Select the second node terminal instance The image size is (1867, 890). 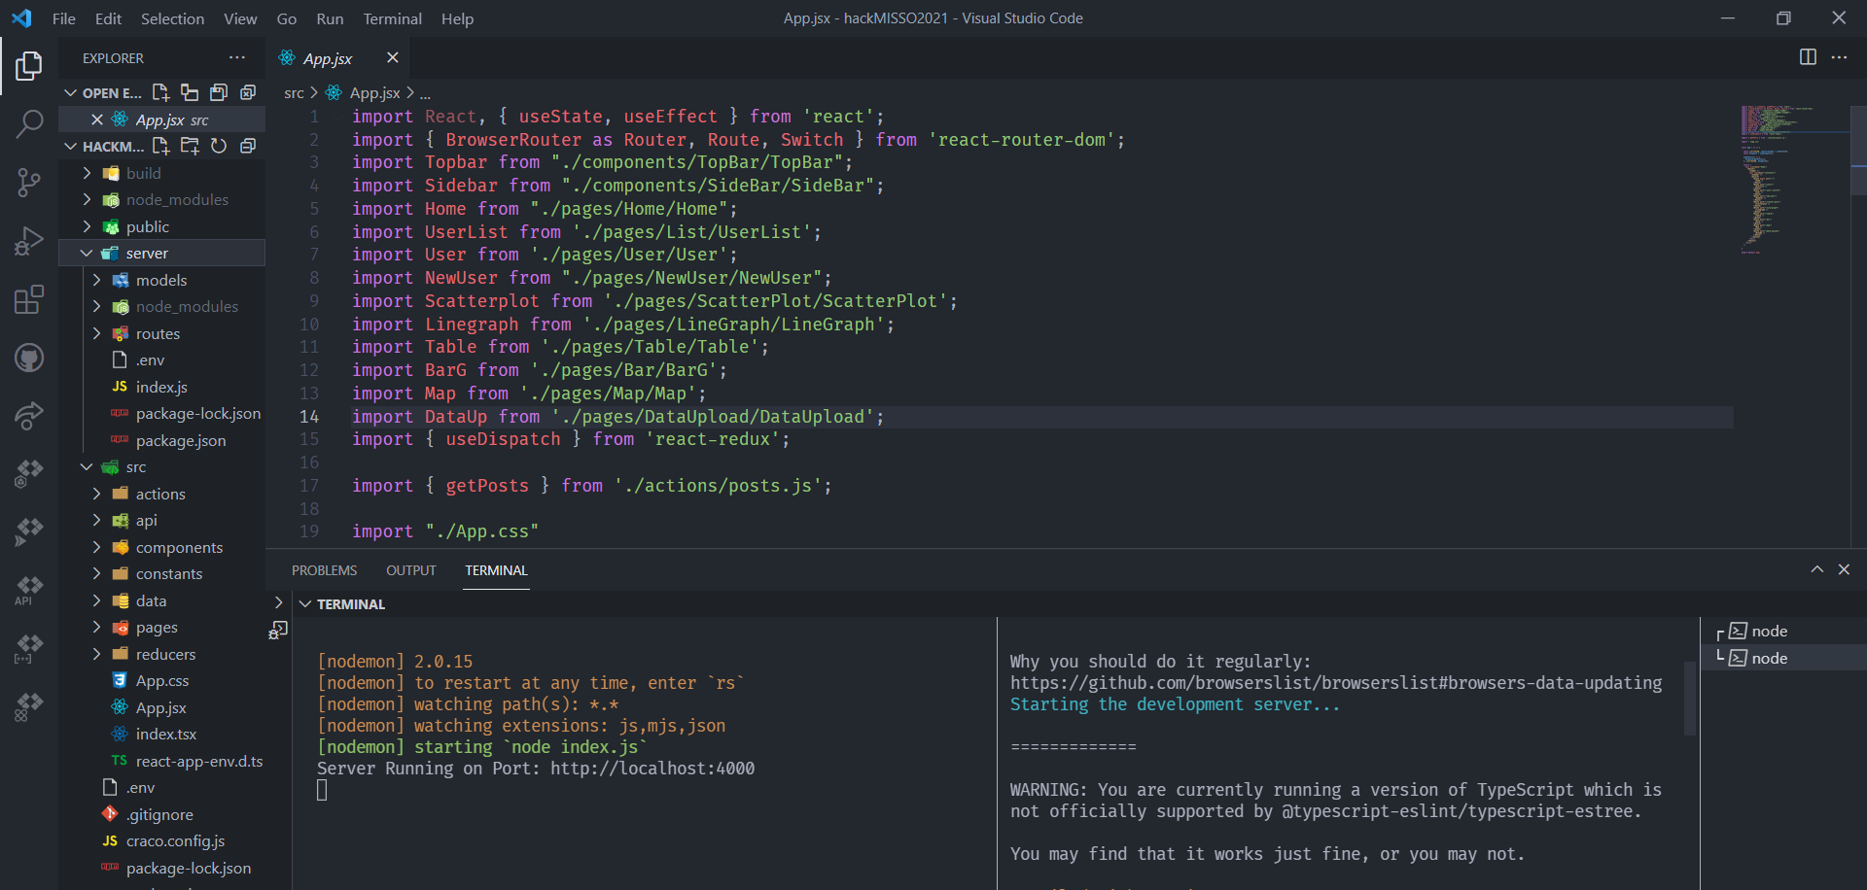tap(1783, 658)
